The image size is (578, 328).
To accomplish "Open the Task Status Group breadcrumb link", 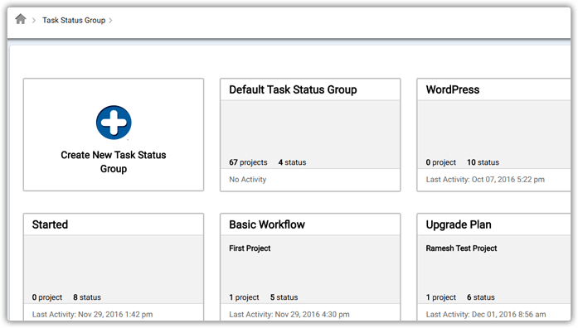I will click(74, 20).
